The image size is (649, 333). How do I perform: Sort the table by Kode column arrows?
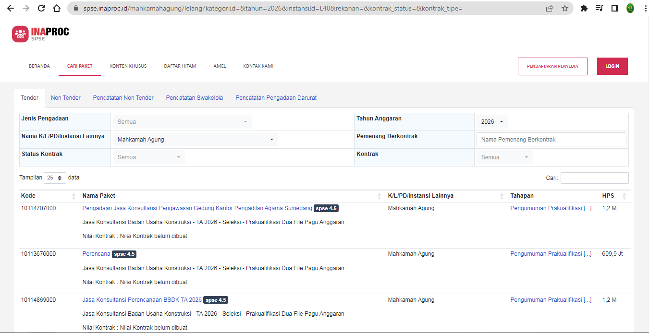click(x=73, y=196)
